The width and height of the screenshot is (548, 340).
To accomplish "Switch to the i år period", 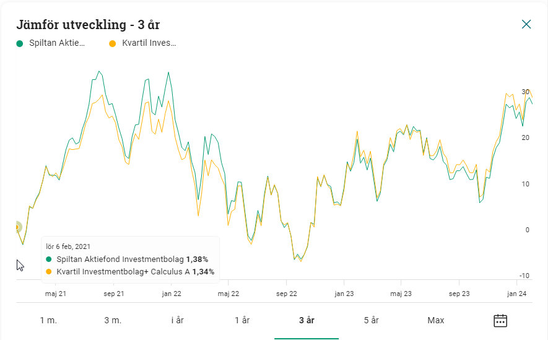I will click(178, 320).
